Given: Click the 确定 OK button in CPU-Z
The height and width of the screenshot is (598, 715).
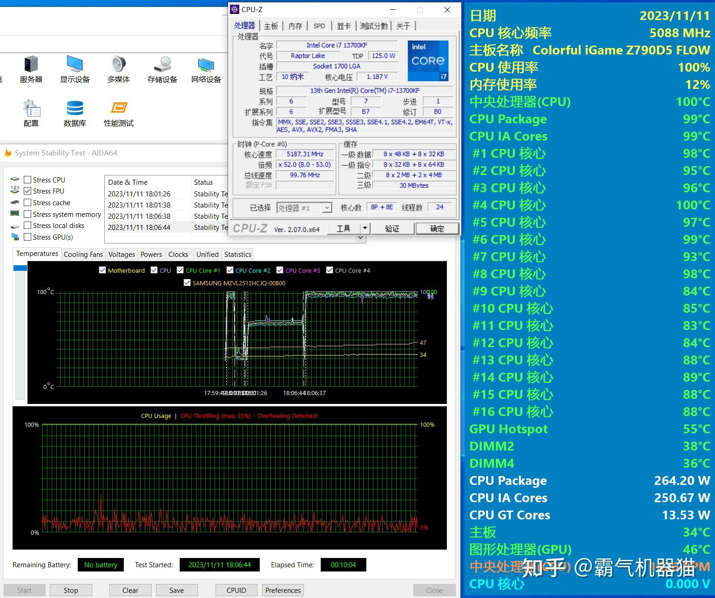Looking at the screenshot, I should click(437, 228).
